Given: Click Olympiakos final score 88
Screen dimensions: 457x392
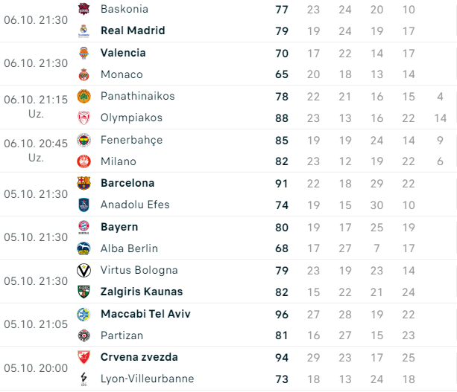Looking at the screenshot, I should (x=281, y=118).
